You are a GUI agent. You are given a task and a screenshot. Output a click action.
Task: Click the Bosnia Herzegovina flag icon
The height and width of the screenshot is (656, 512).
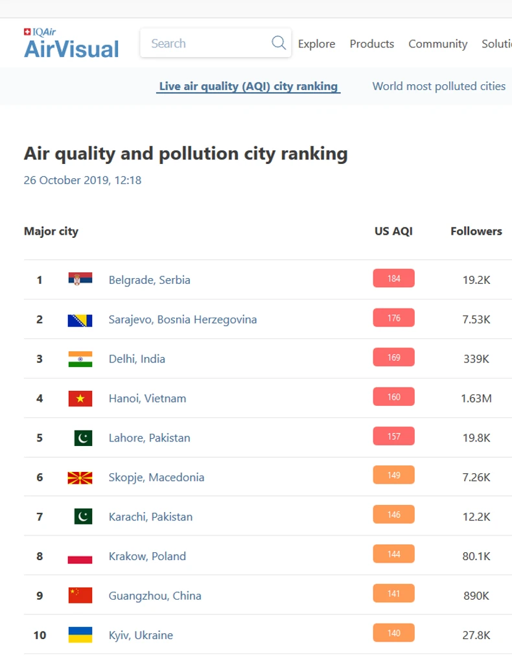pos(80,320)
